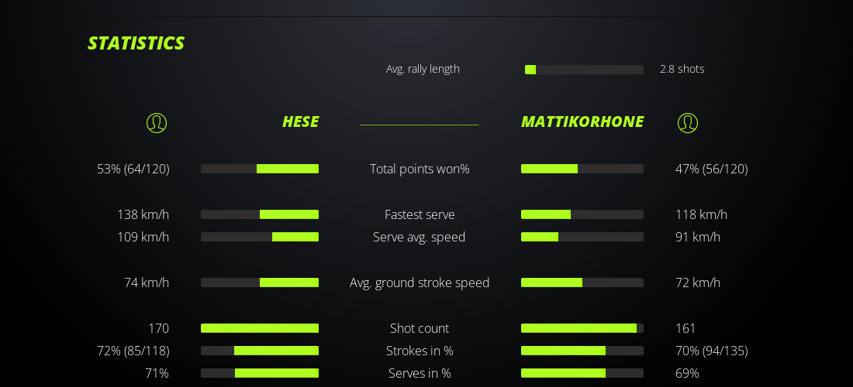Click MATTIKORHONE's Serve avg. speed bar
Viewport: 853px width, 387px height.
tap(582, 237)
